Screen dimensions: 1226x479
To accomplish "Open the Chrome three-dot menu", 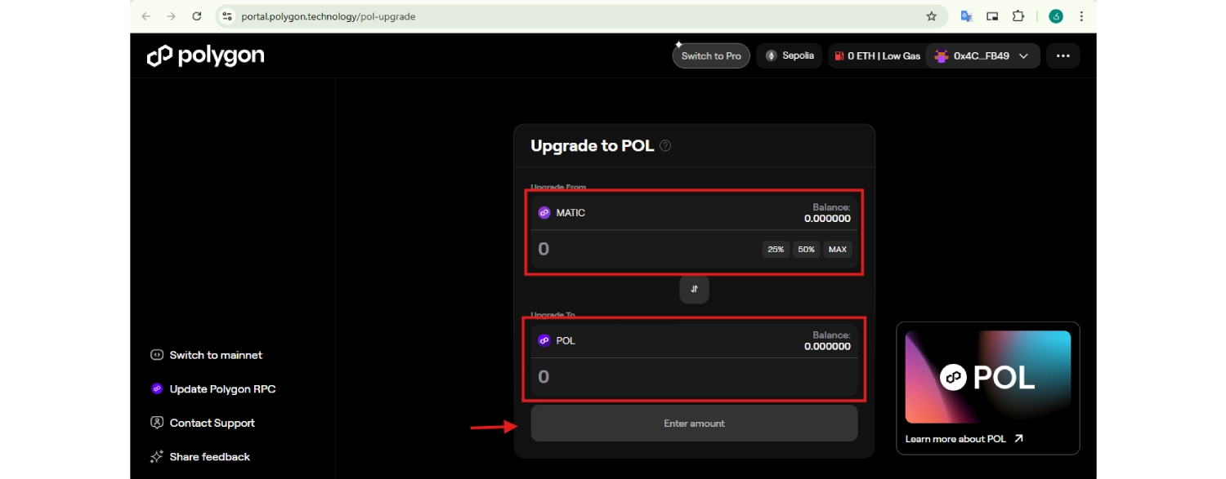I will pyautogui.click(x=1081, y=16).
